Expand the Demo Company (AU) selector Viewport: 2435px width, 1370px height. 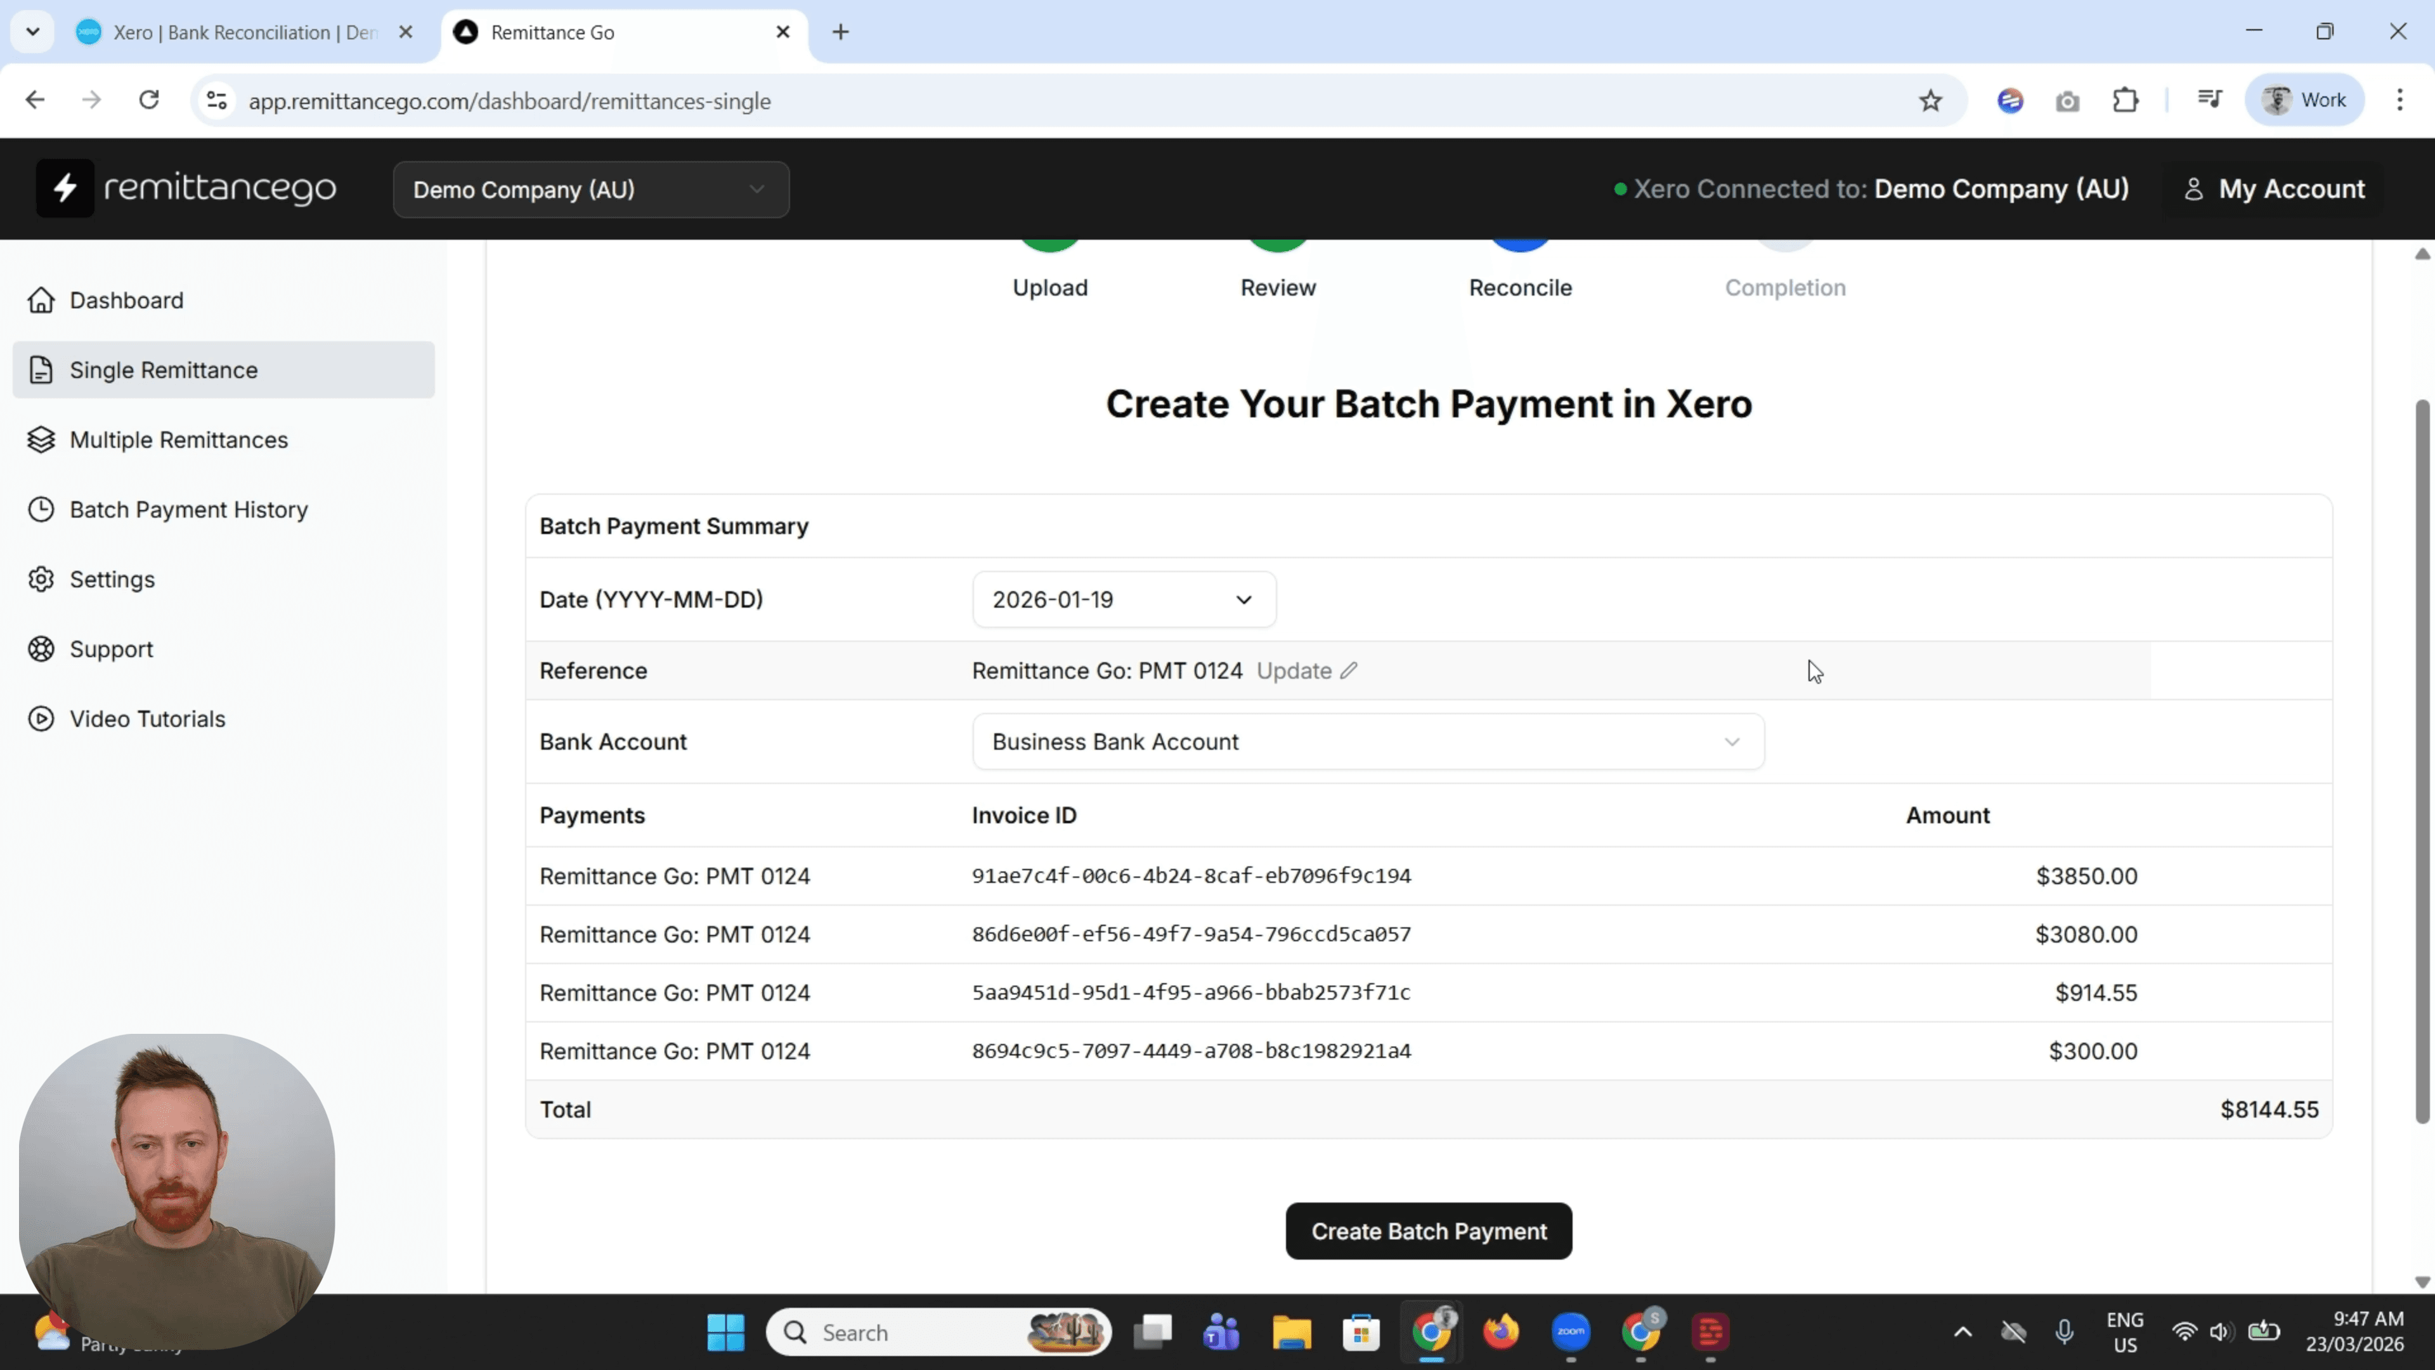(591, 190)
